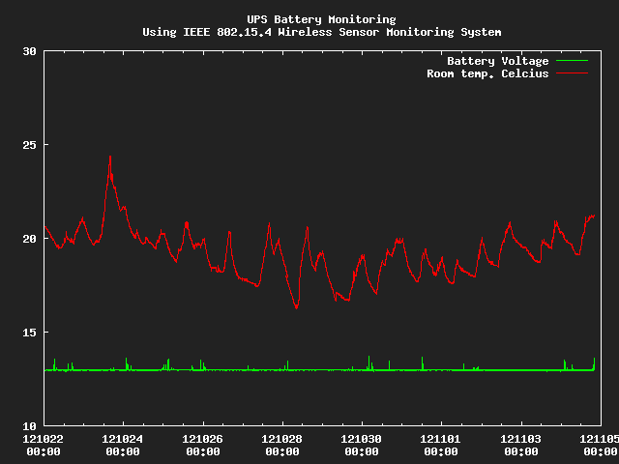Click the y-axis label 20
The width and height of the screenshot is (619, 464).
(28, 239)
